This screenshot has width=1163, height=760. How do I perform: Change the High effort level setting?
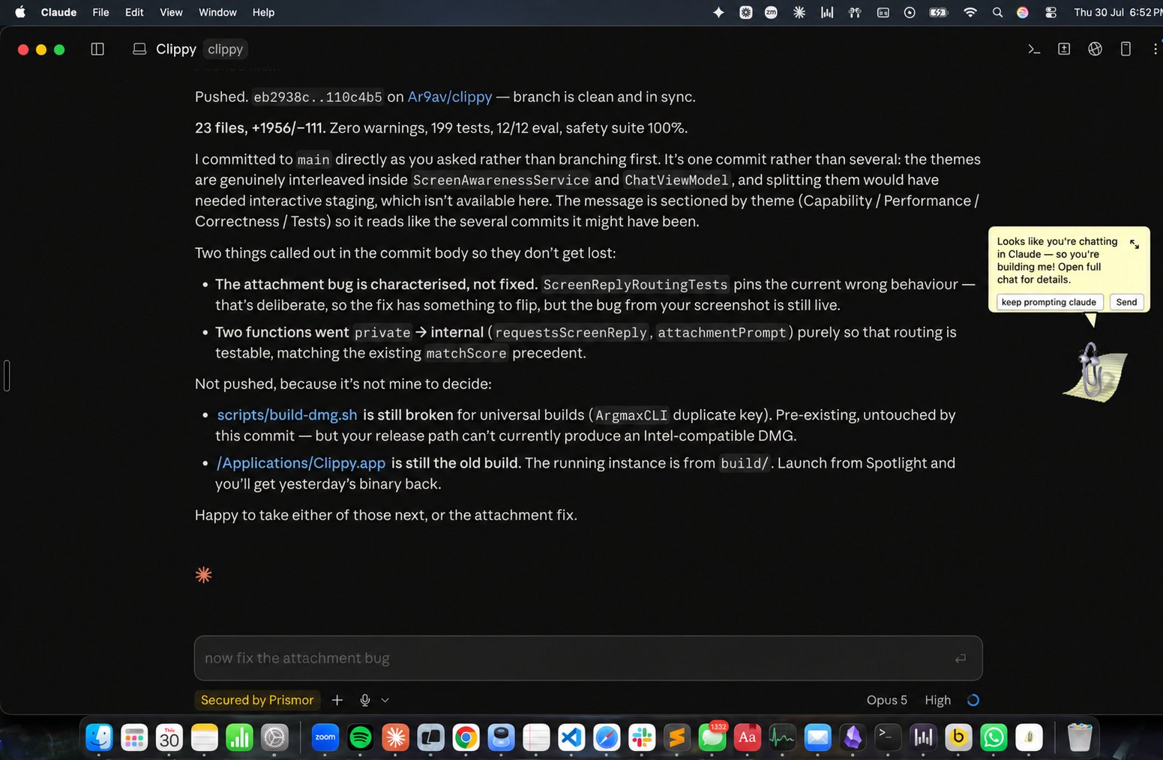(x=937, y=700)
